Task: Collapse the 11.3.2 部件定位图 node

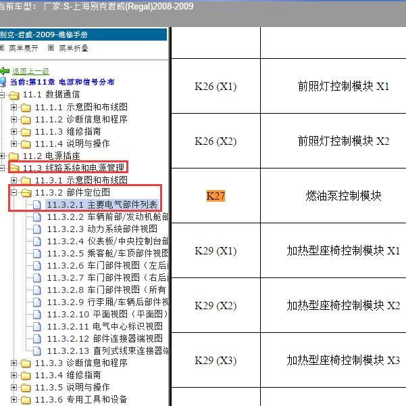Action: tap(14, 192)
